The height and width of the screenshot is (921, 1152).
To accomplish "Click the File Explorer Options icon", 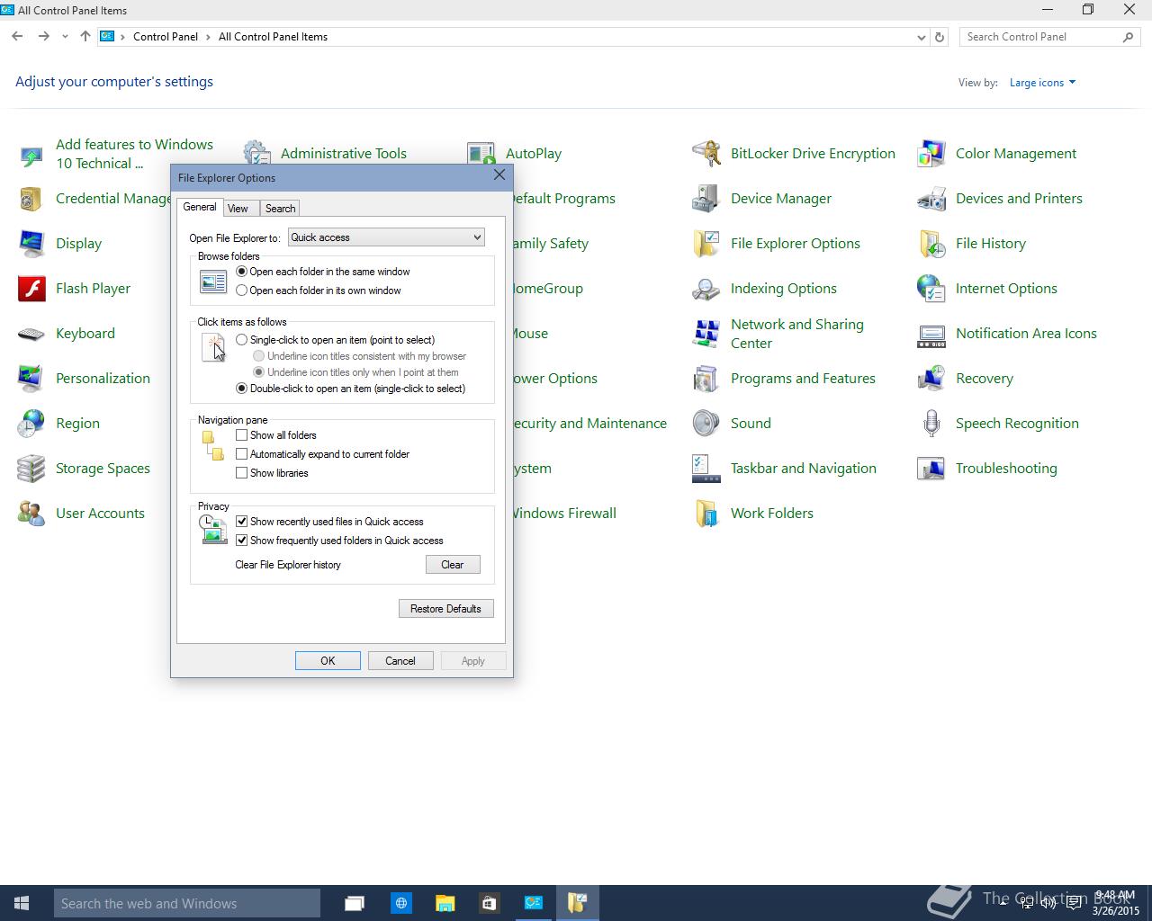I will pyautogui.click(x=706, y=244).
